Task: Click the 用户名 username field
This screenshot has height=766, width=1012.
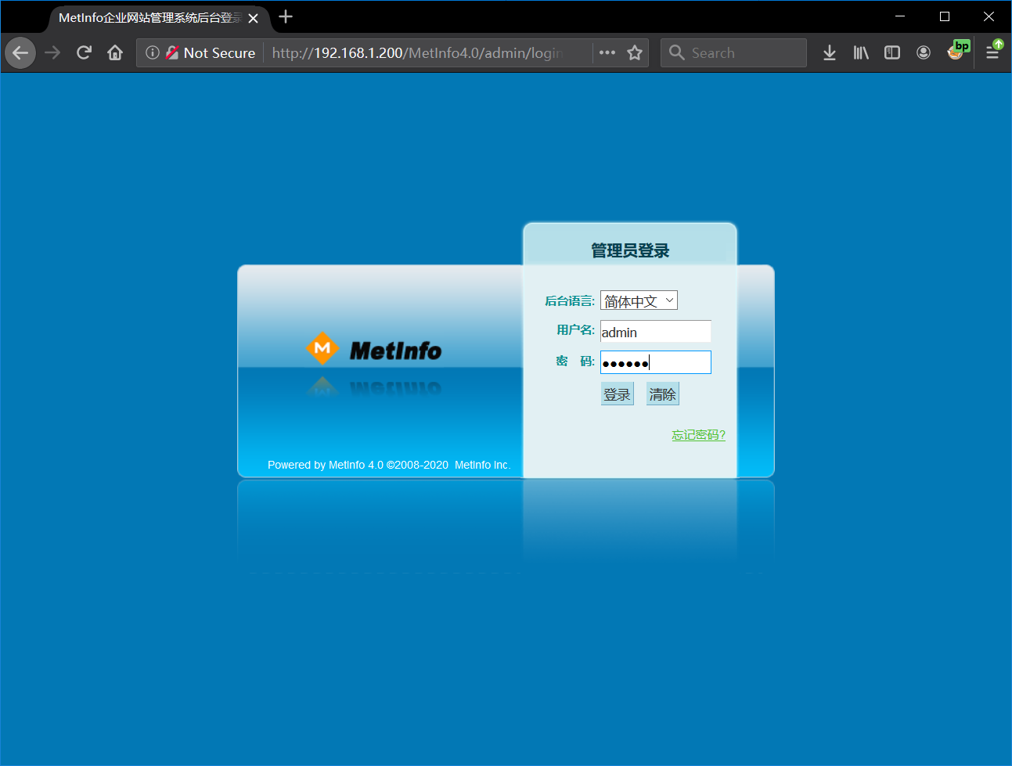Action: click(x=655, y=332)
